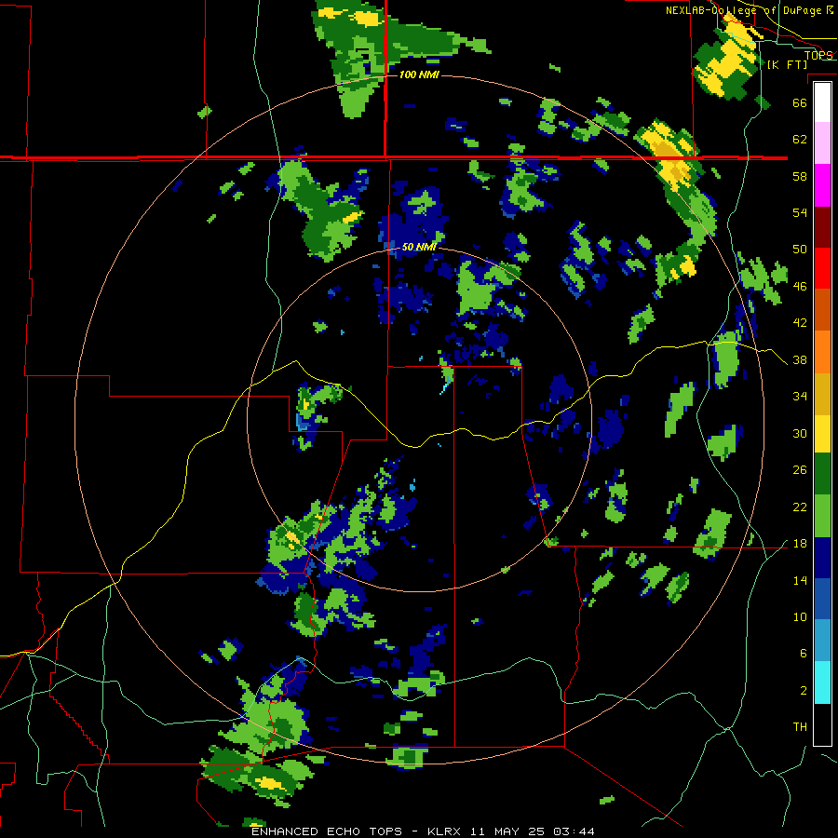Click the legend value 50
Image resolution: width=838 pixels, height=838 pixels.
click(800, 250)
